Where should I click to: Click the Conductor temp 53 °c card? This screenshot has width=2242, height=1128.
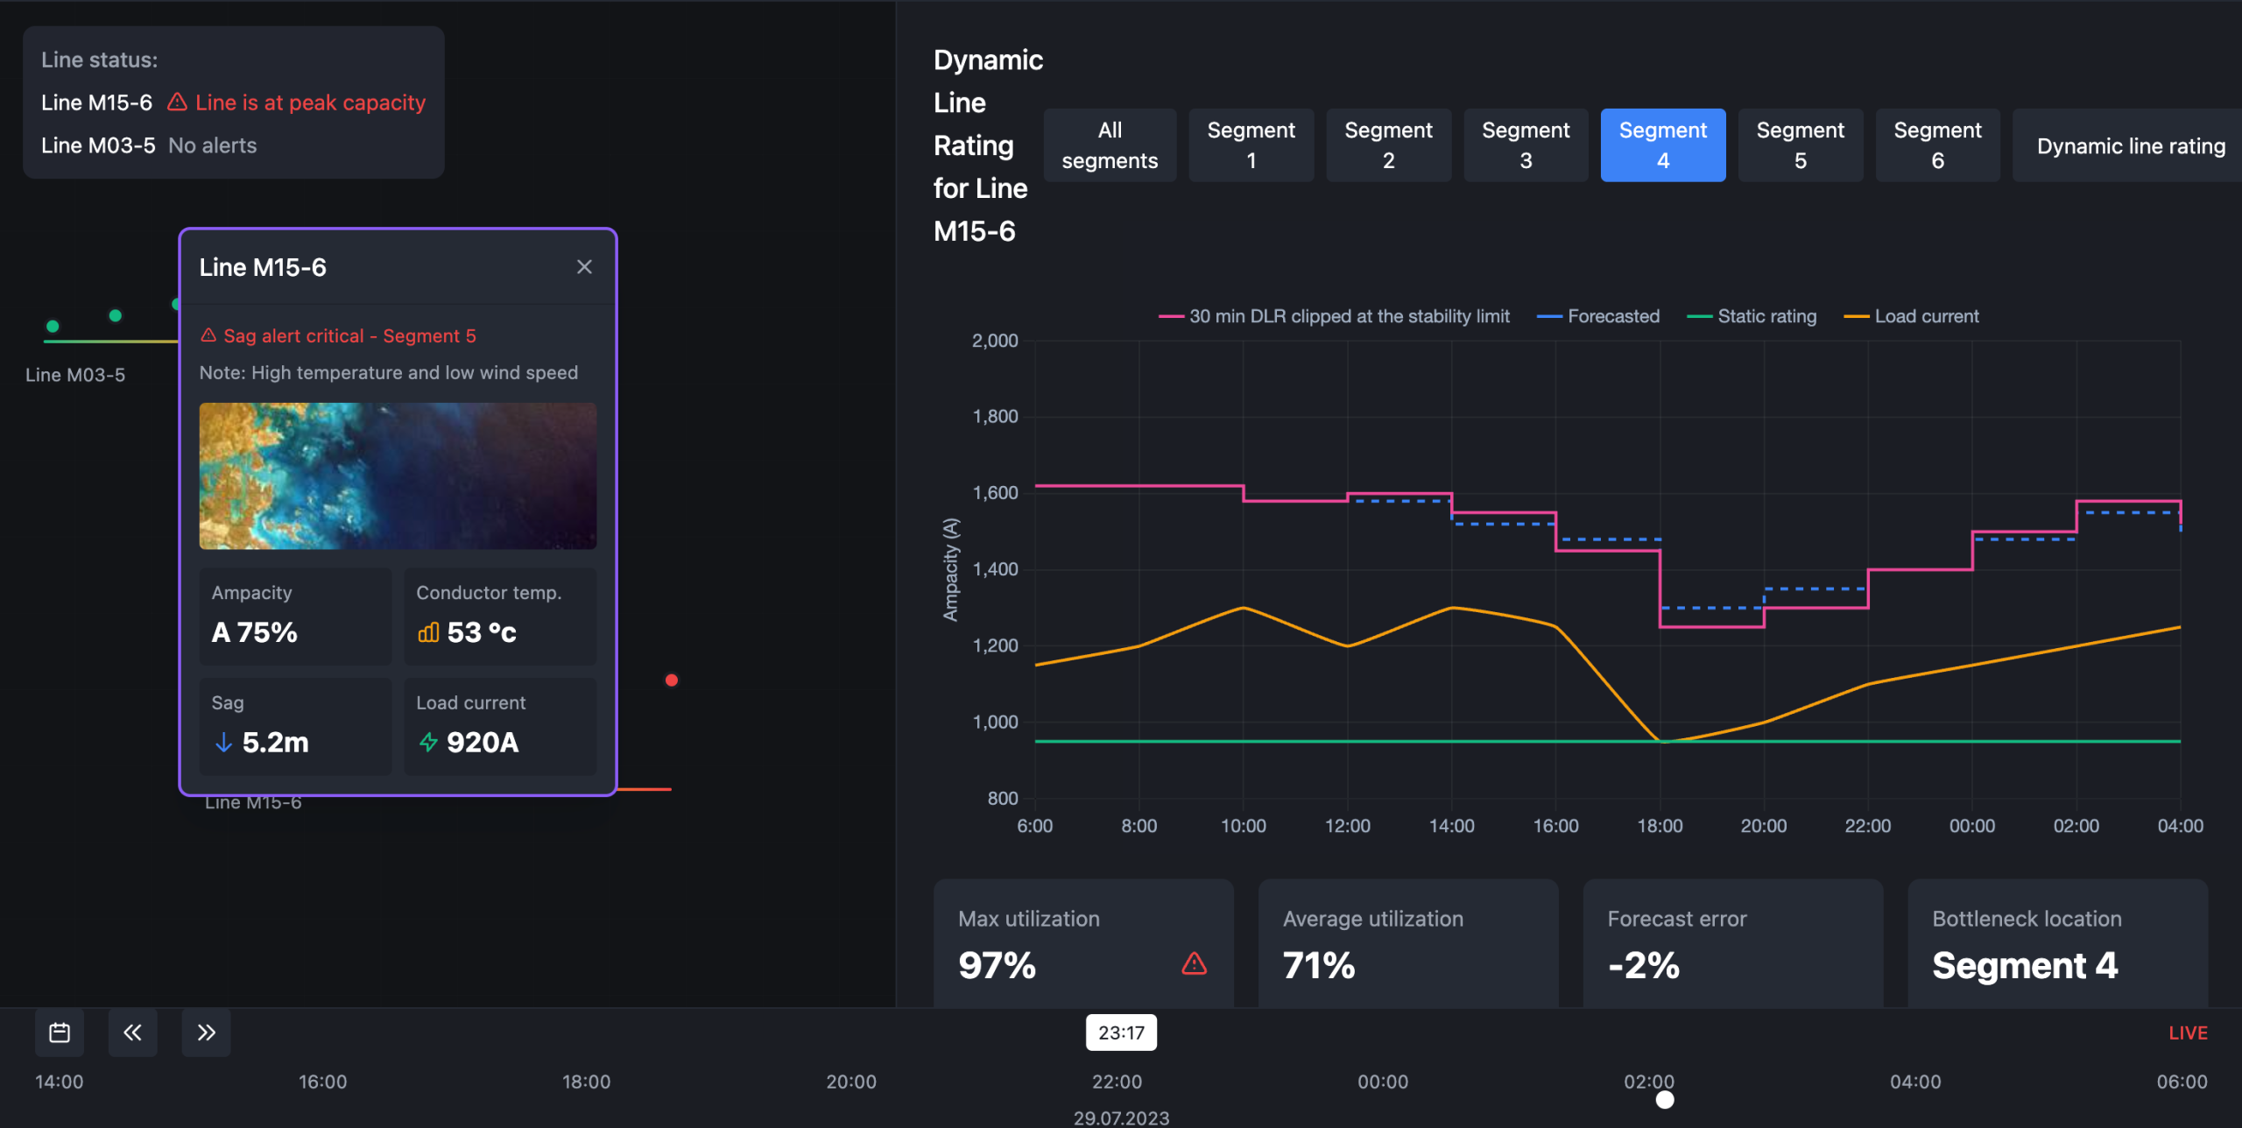tap(500, 617)
